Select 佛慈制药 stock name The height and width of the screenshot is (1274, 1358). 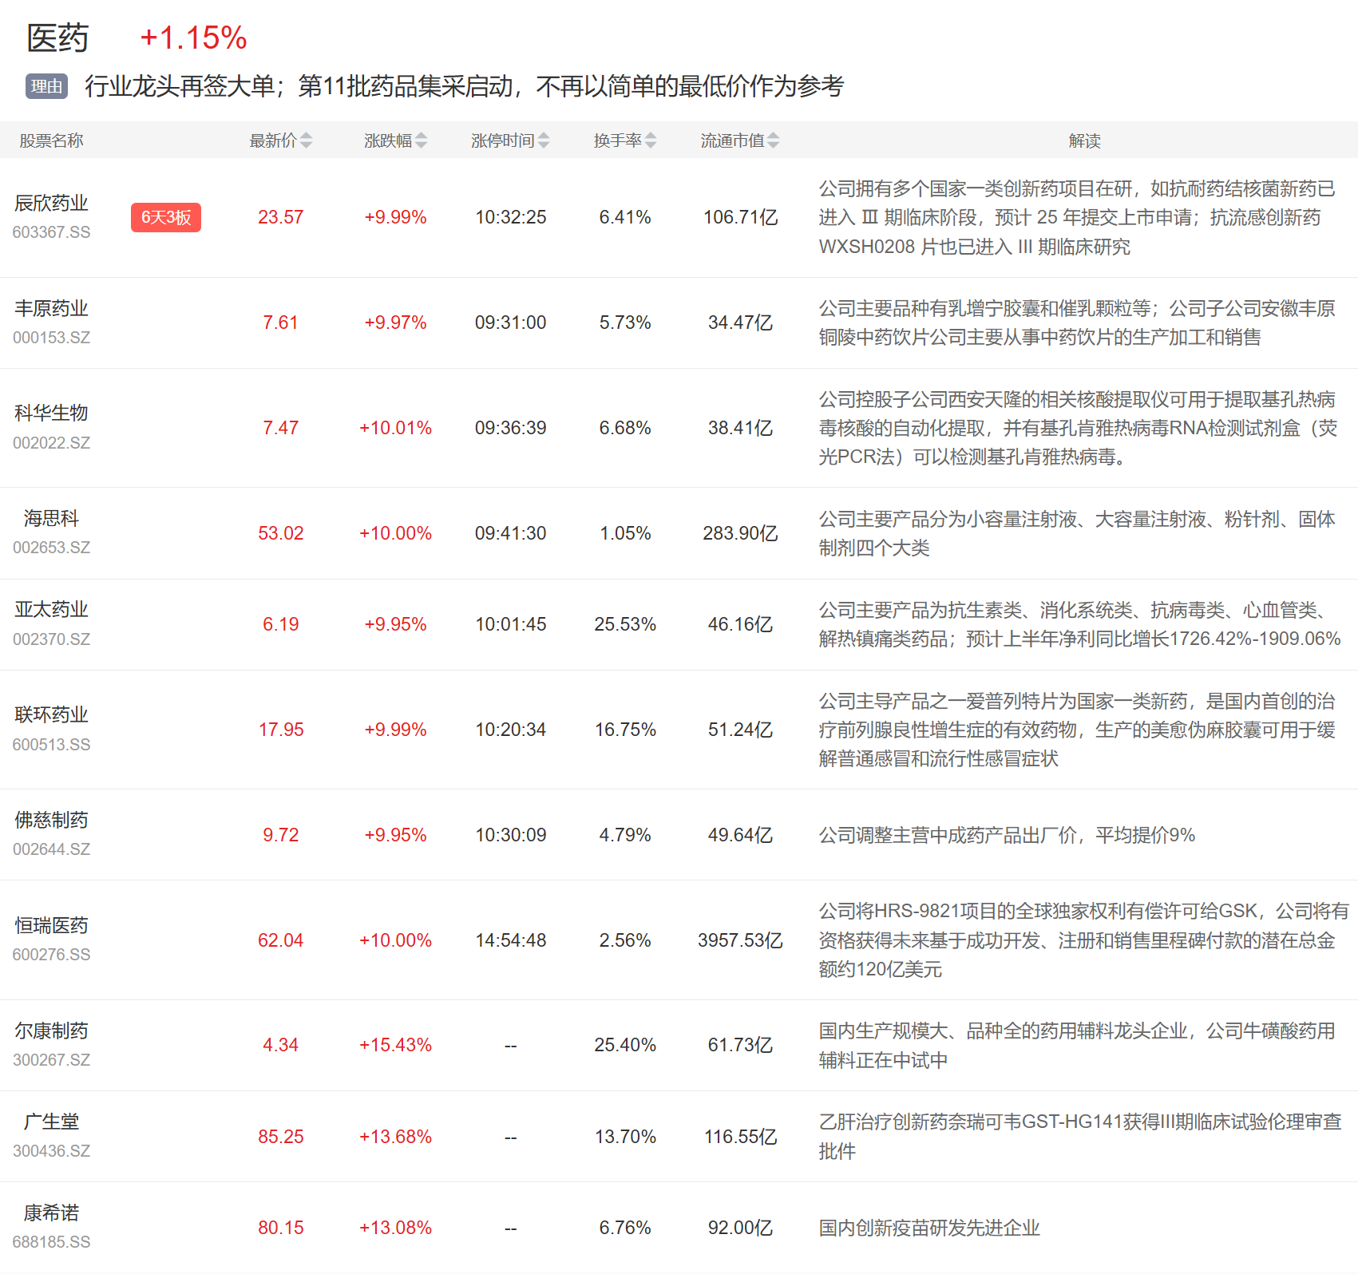(x=51, y=821)
